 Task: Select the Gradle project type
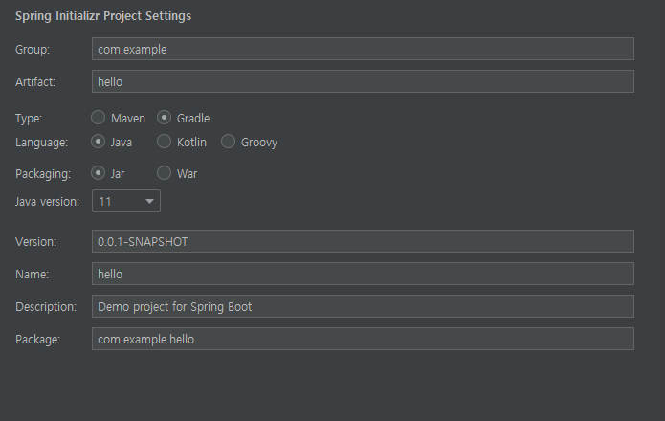(x=165, y=118)
